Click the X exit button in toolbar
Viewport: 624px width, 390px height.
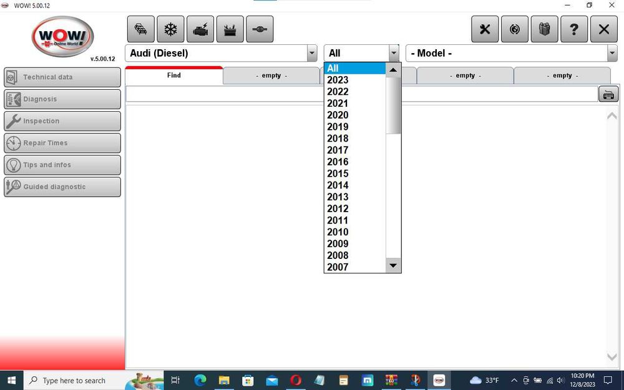click(x=604, y=29)
